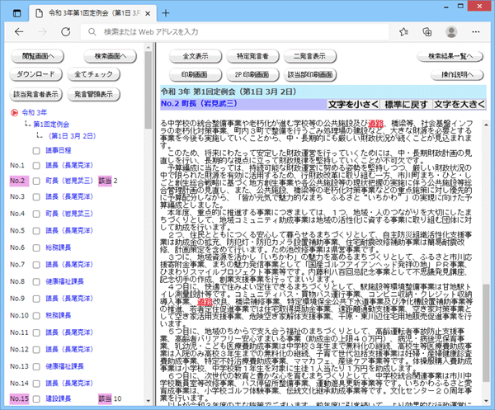Open No.5 議長(長尾克洋) link
The height and width of the screenshot is (410, 495).
[69, 231]
